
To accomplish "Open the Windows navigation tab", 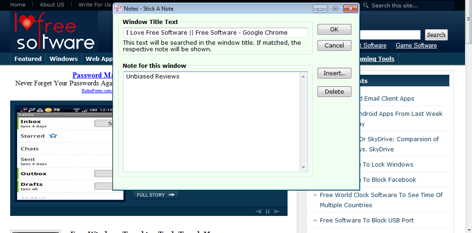I will click(x=63, y=59).
